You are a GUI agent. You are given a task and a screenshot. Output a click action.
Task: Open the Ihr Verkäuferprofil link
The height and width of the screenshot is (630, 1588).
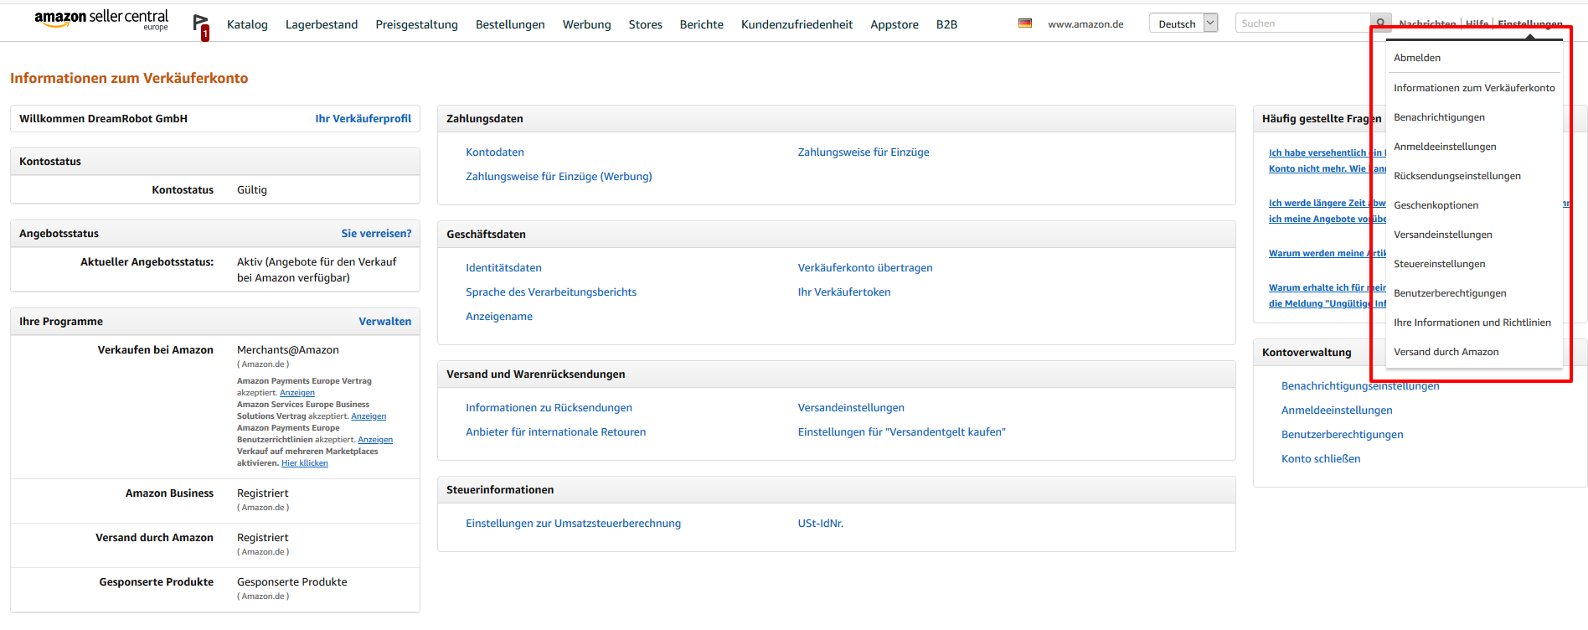[363, 119]
